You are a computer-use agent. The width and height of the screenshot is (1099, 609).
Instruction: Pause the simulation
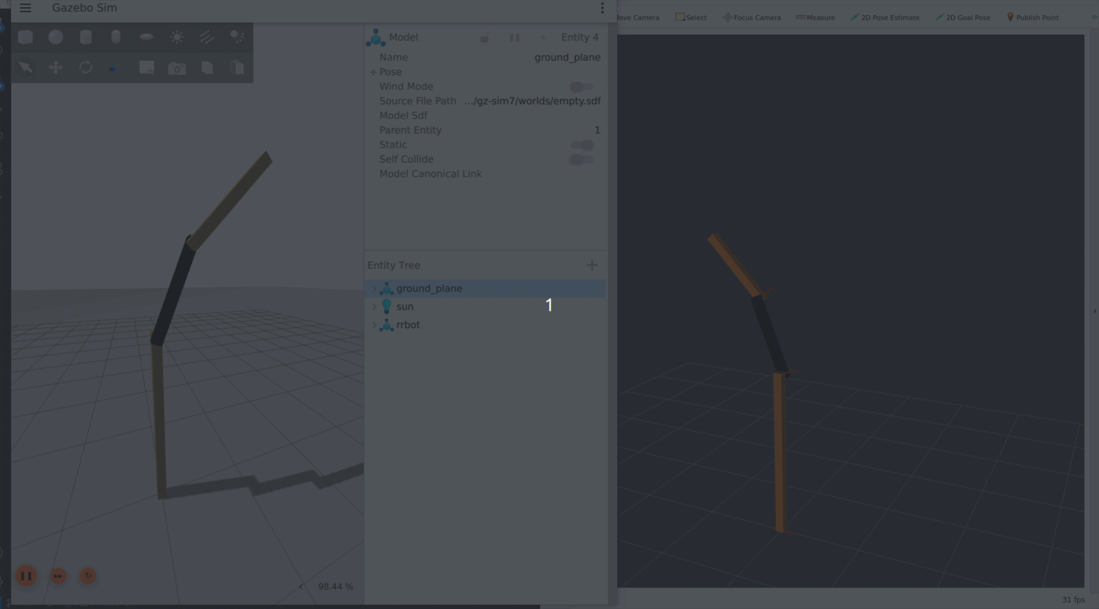(x=26, y=576)
